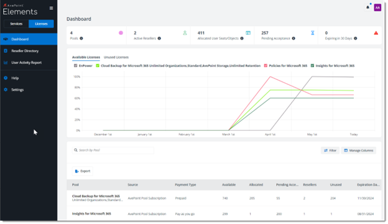Click the Manage Columns button
388x224 pixels.
click(x=359, y=150)
